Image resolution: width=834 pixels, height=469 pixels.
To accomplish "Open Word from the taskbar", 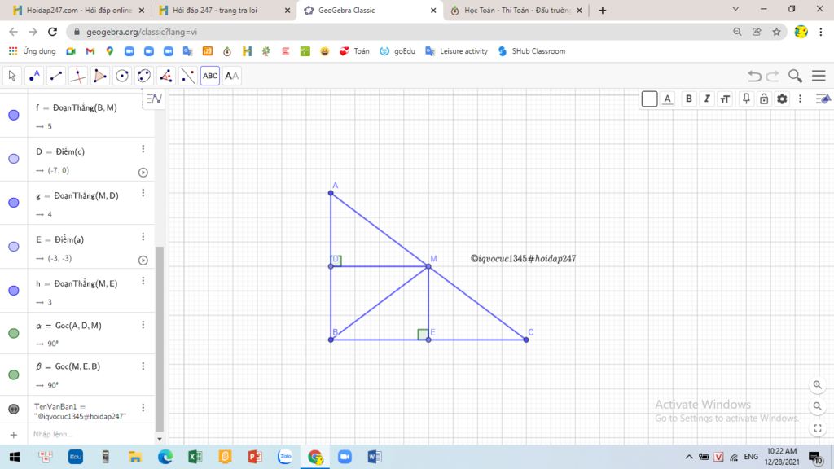I will pos(375,457).
